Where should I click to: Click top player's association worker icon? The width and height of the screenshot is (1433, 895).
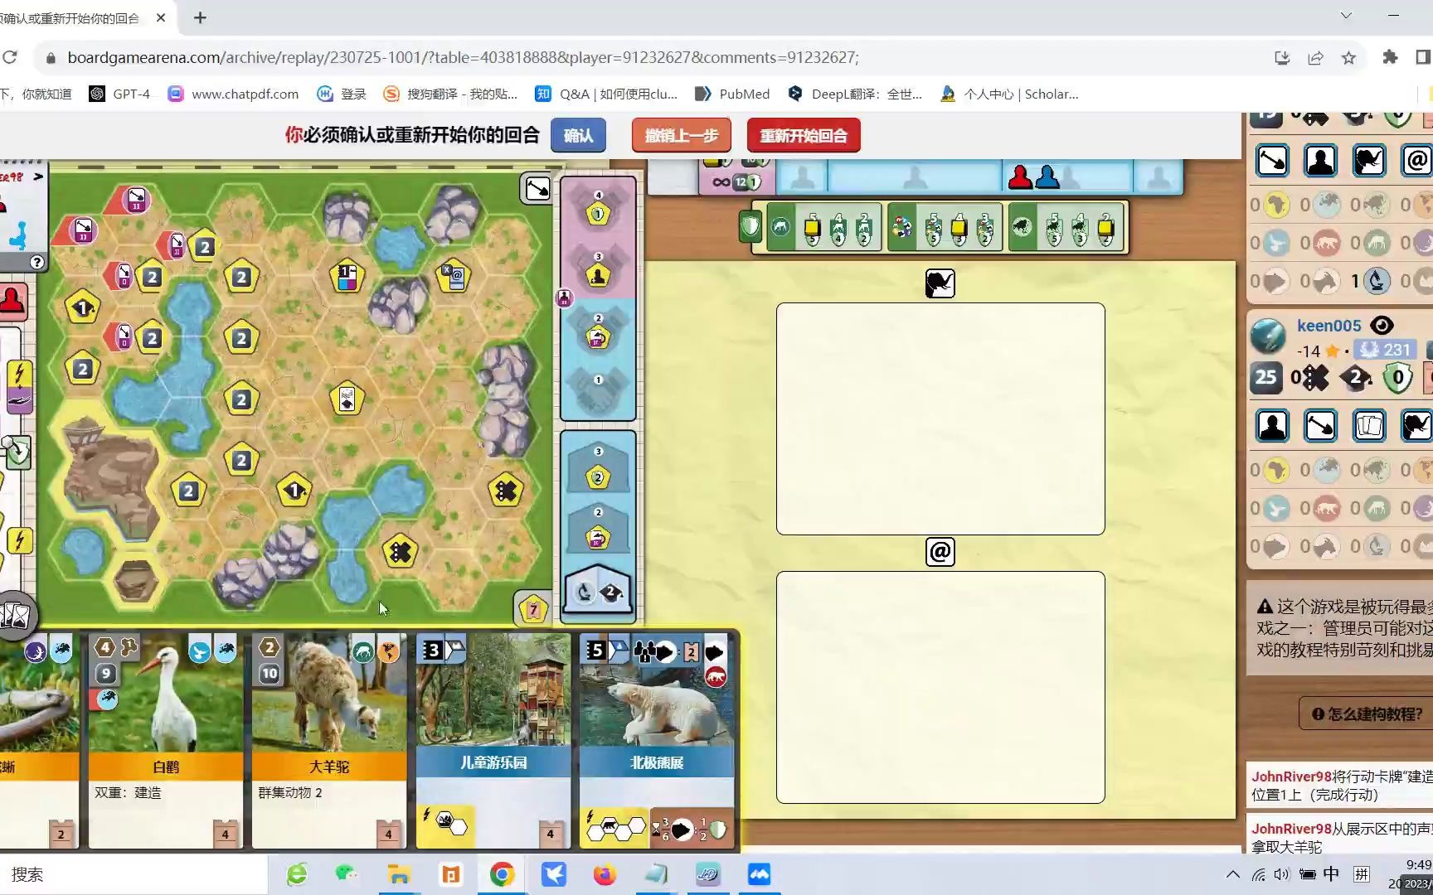1320,160
